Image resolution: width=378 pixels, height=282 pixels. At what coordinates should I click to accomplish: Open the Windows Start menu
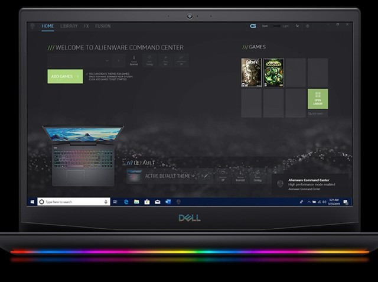point(32,202)
